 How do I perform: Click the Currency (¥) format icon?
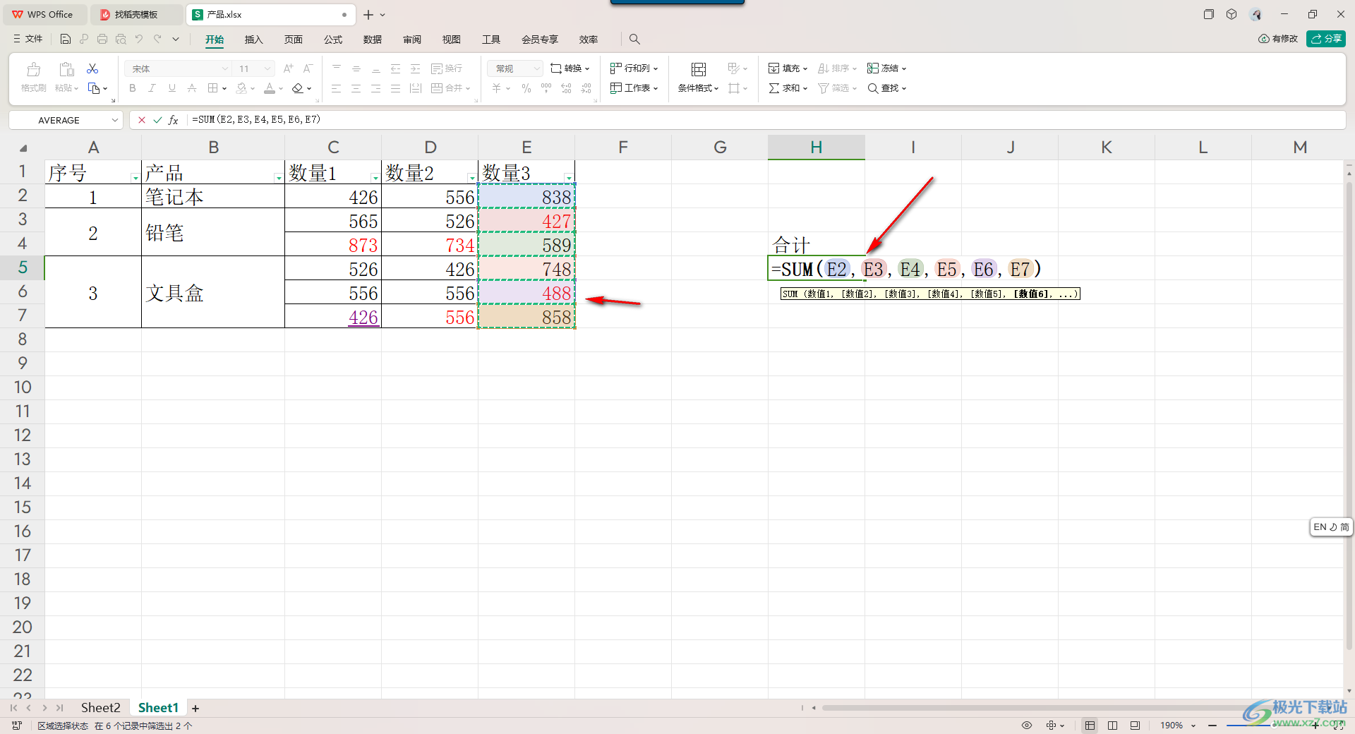[x=497, y=88]
